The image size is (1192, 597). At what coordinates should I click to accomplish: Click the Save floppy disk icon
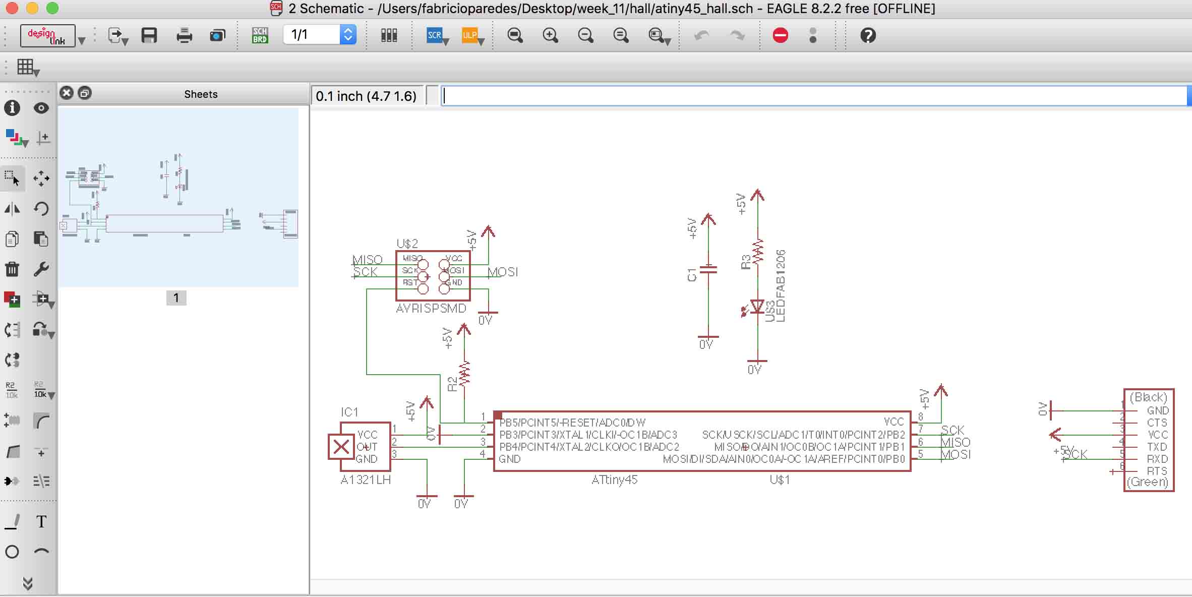click(149, 35)
